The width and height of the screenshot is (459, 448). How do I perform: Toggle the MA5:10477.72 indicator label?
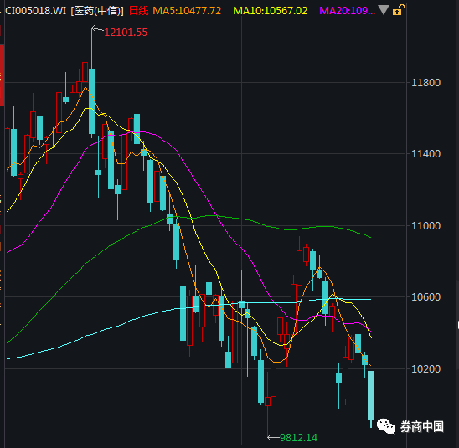click(x=187, y=11)
